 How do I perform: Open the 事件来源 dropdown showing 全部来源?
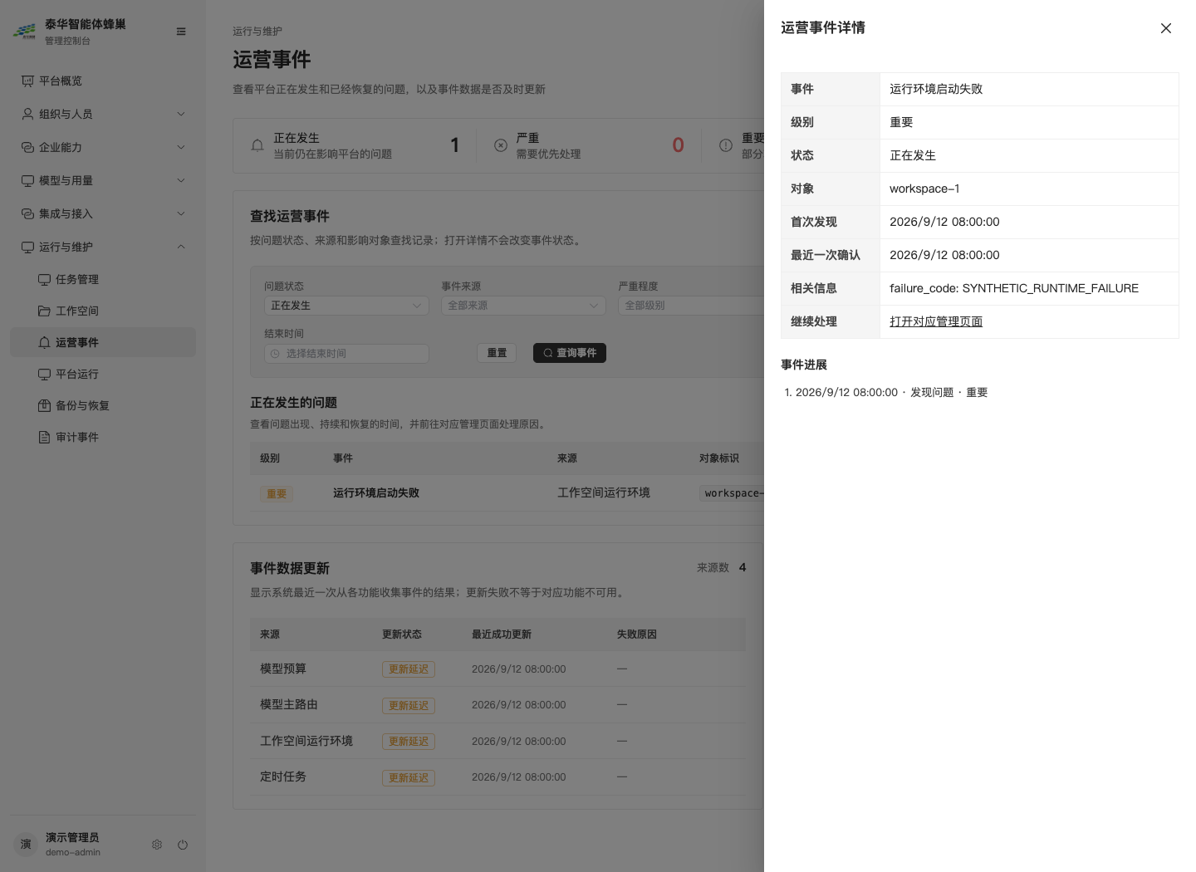click(x=523, y=306)
